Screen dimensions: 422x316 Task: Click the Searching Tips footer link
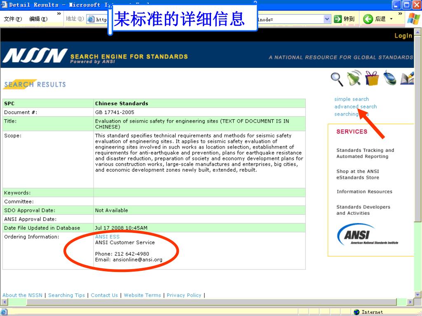coord(66,295)
